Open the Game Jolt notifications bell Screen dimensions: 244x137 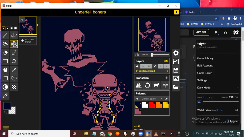point(216,32)
